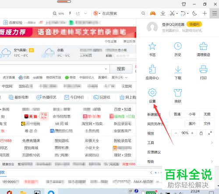Image resolution: width=219 pixels, height=194 pixels.
Task: Click the 换肤 skin shirt icon
Action: (x=178, y=93)
